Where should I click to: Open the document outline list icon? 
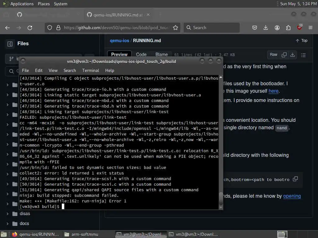(303, 55)
